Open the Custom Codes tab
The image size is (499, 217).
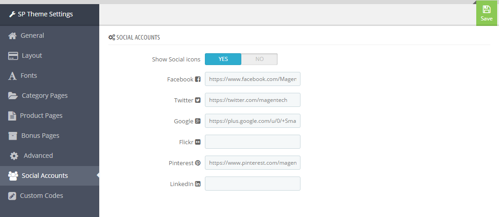tap(50, 196)
